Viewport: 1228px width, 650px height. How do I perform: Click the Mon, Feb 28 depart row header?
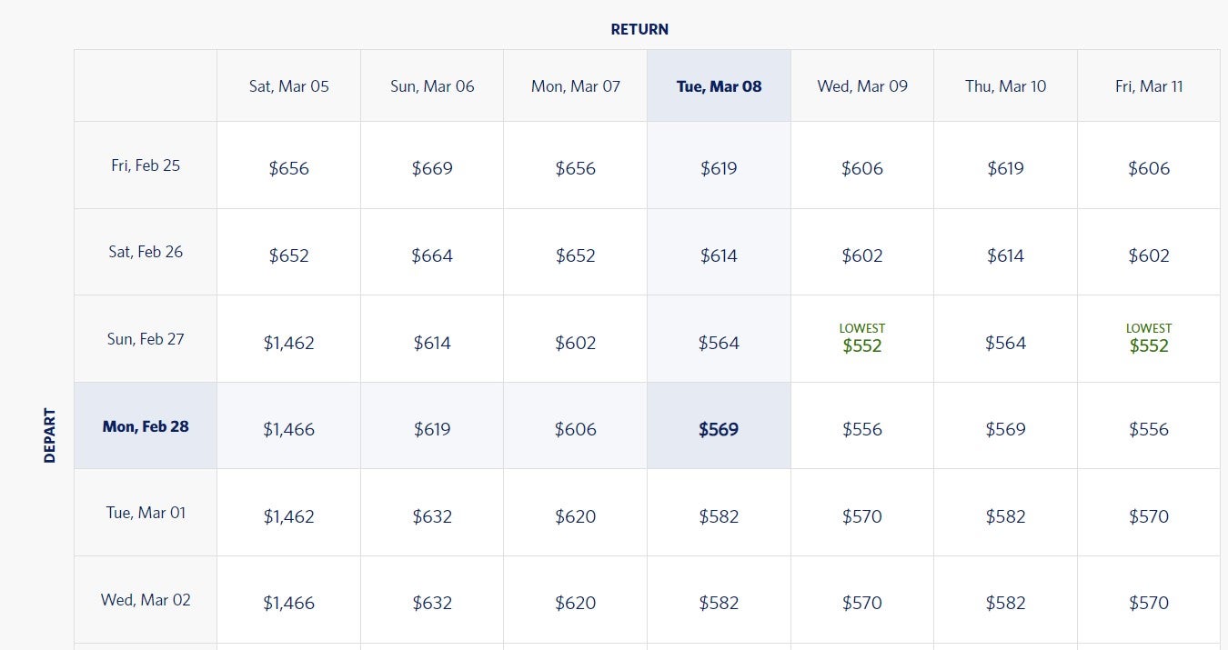coord(146,425)
